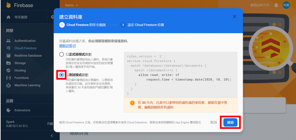Image resolution: width=296 pixels, height=140 pixels.
Task: Click the Realtime Database icon
Action: (8, 56)
